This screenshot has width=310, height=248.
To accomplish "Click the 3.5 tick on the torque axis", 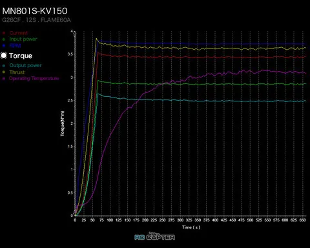I will click(70, 54).
